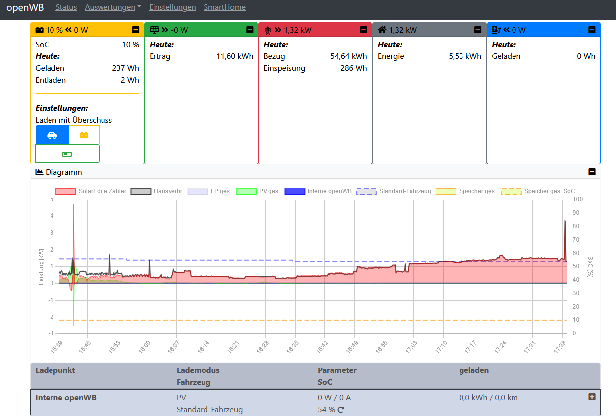Click the Interne openWB charge point name
This screenshot has height=420, width=616.
(66, 397)
